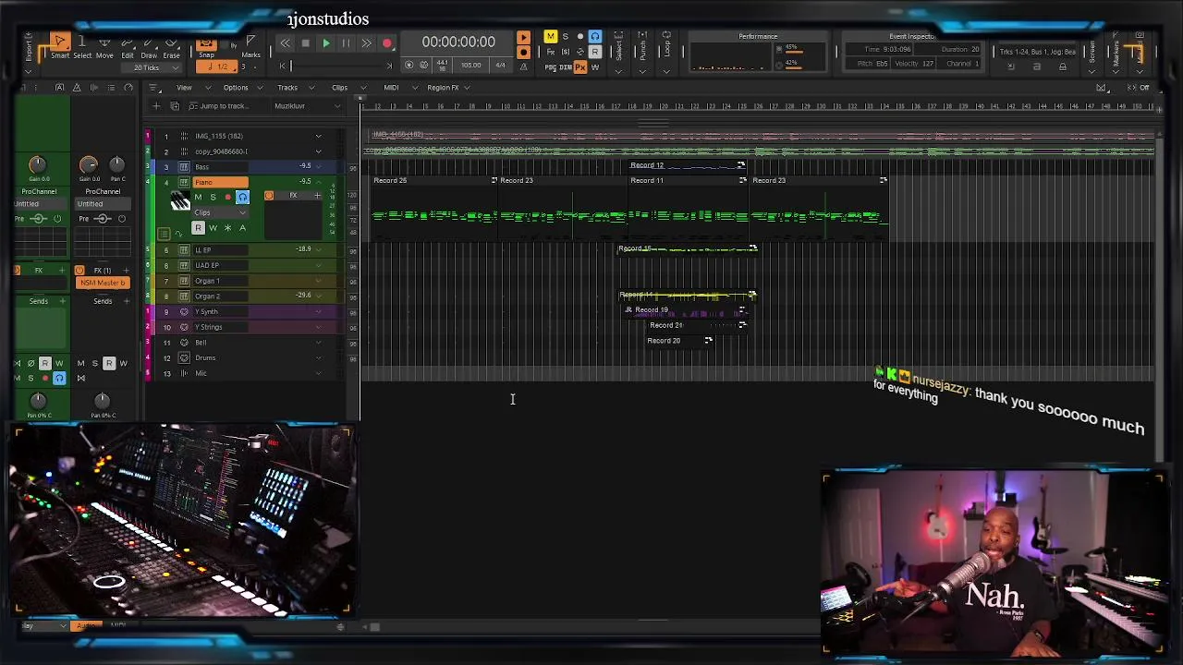The width and height of the screenshot is (1183, 665).
Task: Select the Record 20 clip
Action: 679,341
